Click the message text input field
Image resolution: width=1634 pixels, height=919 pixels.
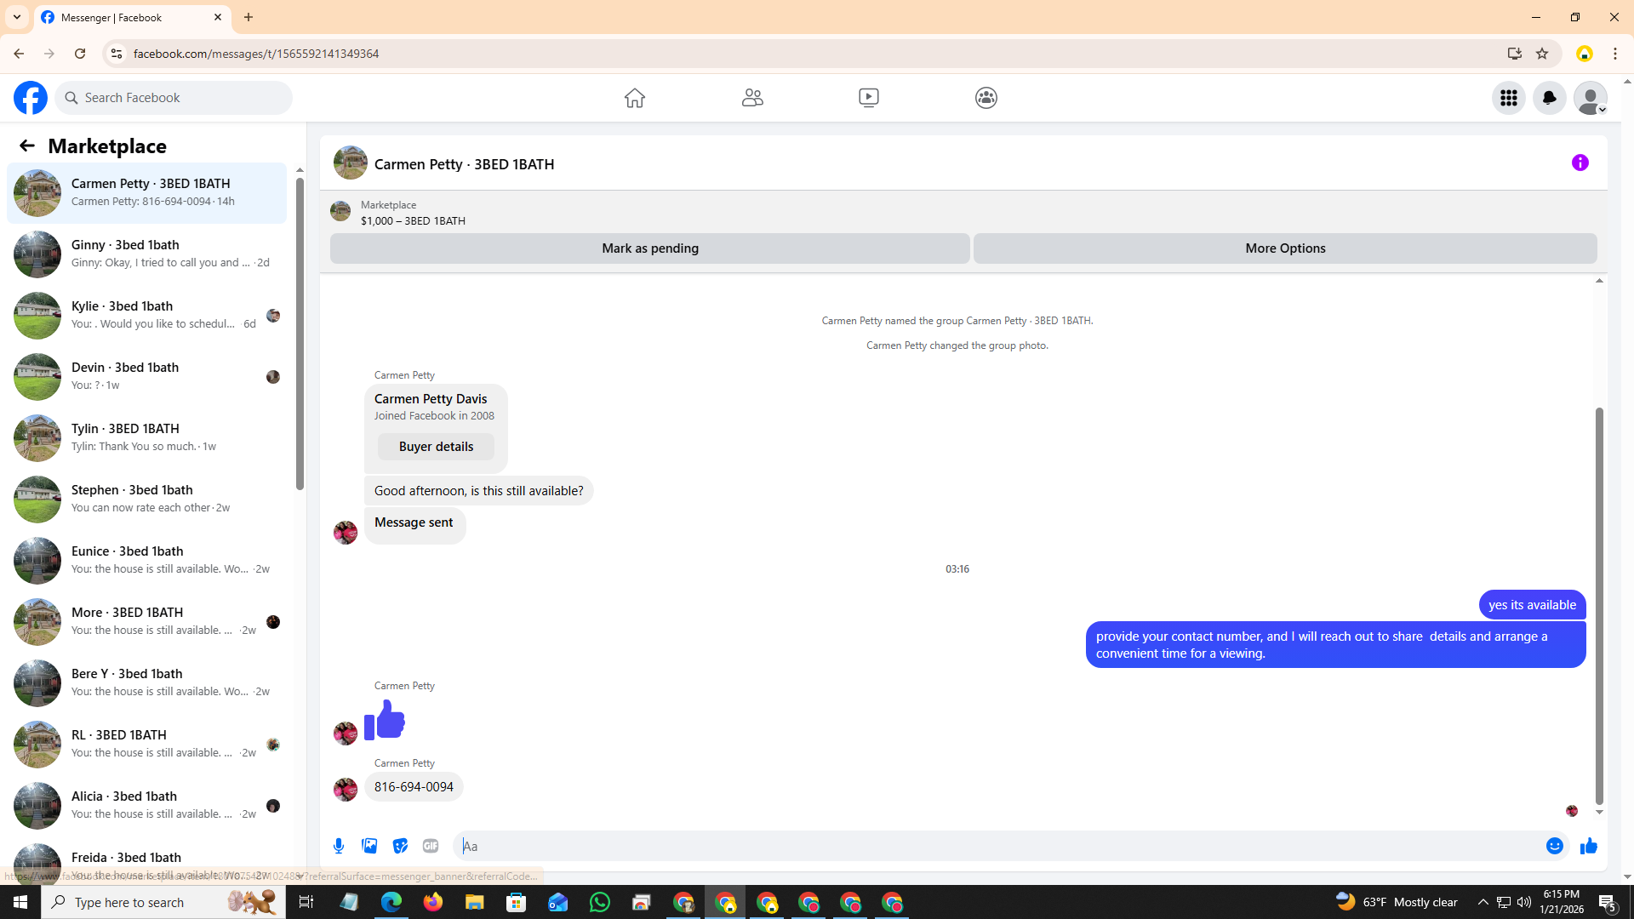tap(996, 846)
